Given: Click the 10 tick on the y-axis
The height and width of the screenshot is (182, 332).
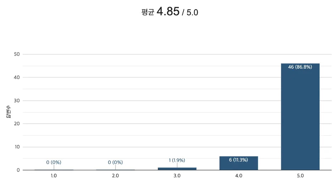Looking at the screenshot, I should 17,147.
